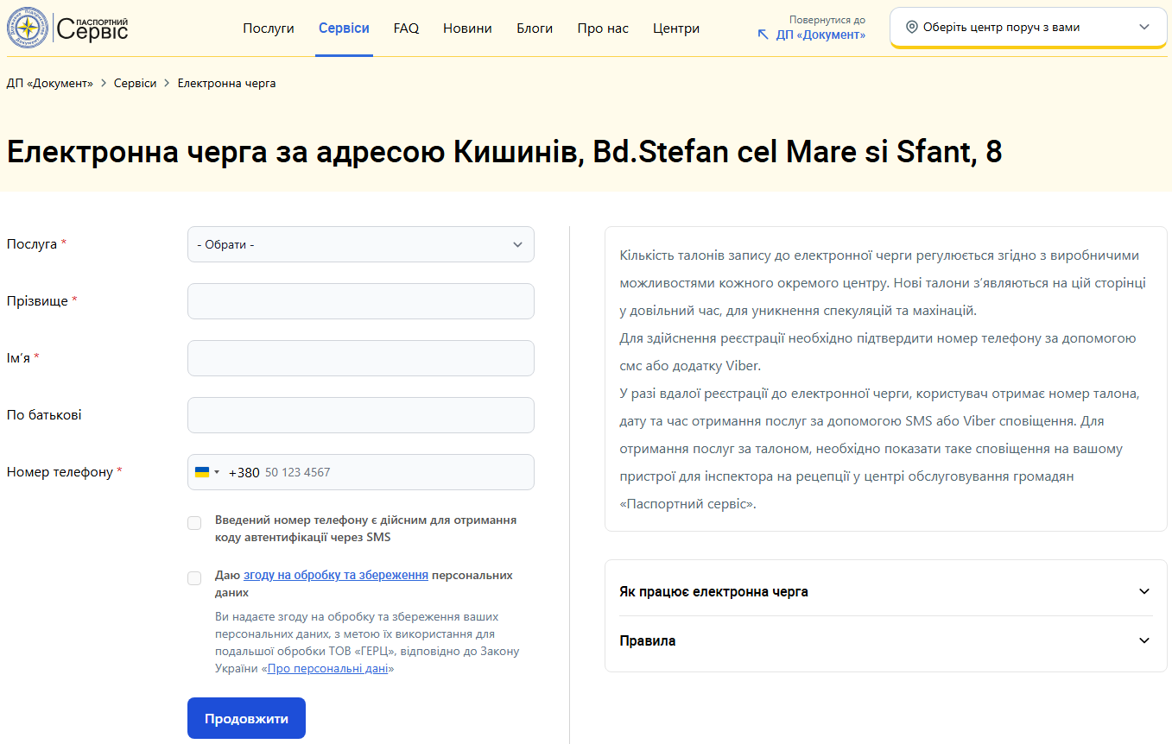Click inside the Прізвище input field
The height and width of the screenshot is (744, 1172).
coord(360,300)
